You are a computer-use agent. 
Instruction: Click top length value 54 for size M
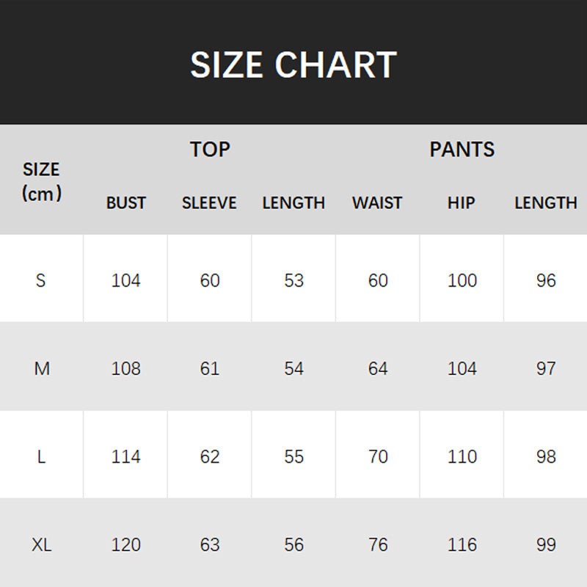point(293,368)
